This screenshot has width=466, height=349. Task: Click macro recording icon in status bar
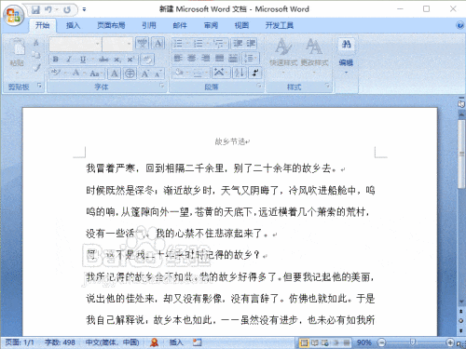197,342
